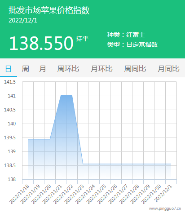Click the 种类：红富士 label
Screen dimensions: 185x213
[126, 35]
